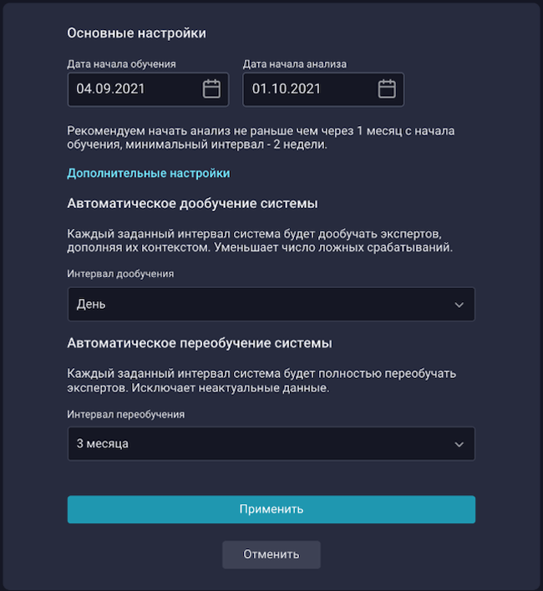Image resolution: width=543 pixels, height=591 pixels.
Task: Click the chevron arrow on the День dropdown
Action: [x=459, y=305]
